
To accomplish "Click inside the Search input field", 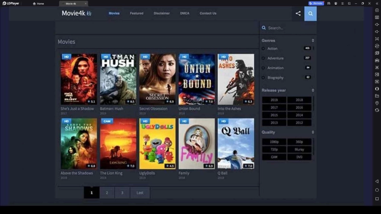I will tap(286, 27).
